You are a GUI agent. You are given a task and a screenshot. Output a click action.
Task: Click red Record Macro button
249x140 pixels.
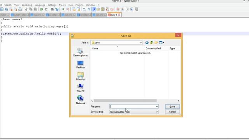coord(118,9)
